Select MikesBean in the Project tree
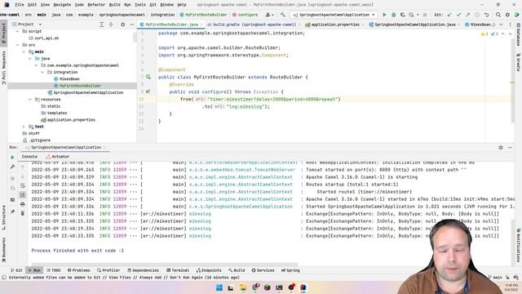Viewport: 522px width, 294px height. coord(67,79)
